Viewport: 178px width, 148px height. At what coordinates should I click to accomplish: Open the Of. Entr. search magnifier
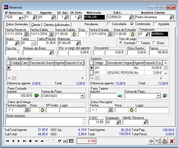79,17
